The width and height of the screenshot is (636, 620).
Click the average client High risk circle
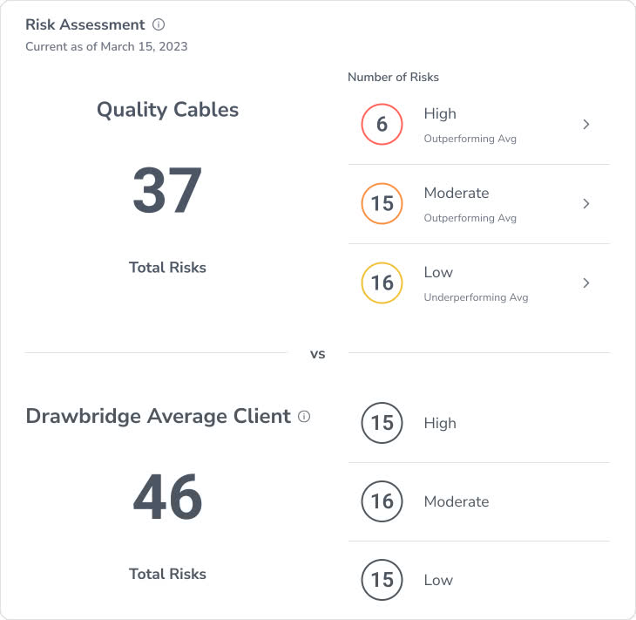(382, 423)
